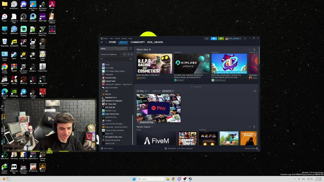324x182 pixels.
Task: Expand EA Play shelf dropdown
Action: pyautogui.click(x=149, y=91)
